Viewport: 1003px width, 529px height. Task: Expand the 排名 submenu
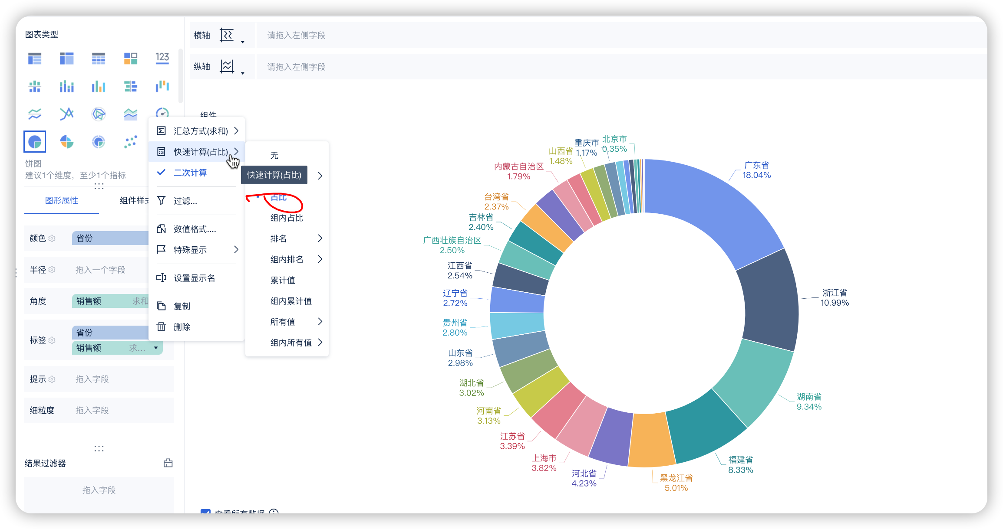tap(287, 238)
